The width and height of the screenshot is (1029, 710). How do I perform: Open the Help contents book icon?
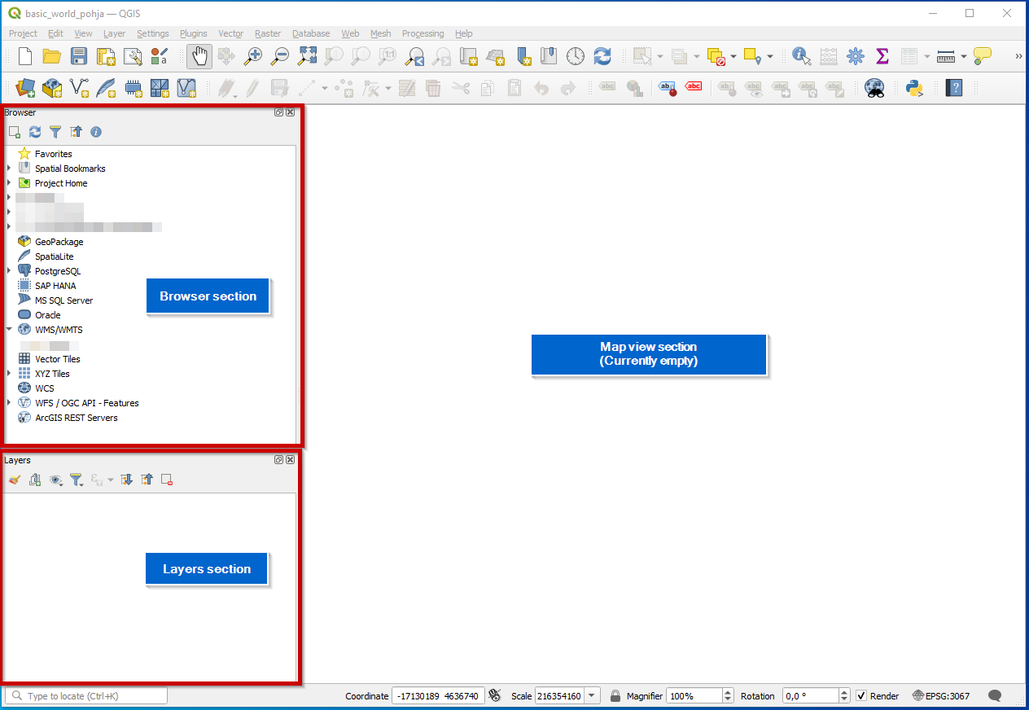(x=955, y=88)
